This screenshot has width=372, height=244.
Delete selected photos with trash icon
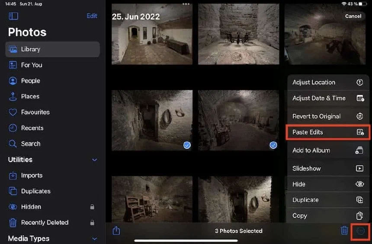pos(344,230)
